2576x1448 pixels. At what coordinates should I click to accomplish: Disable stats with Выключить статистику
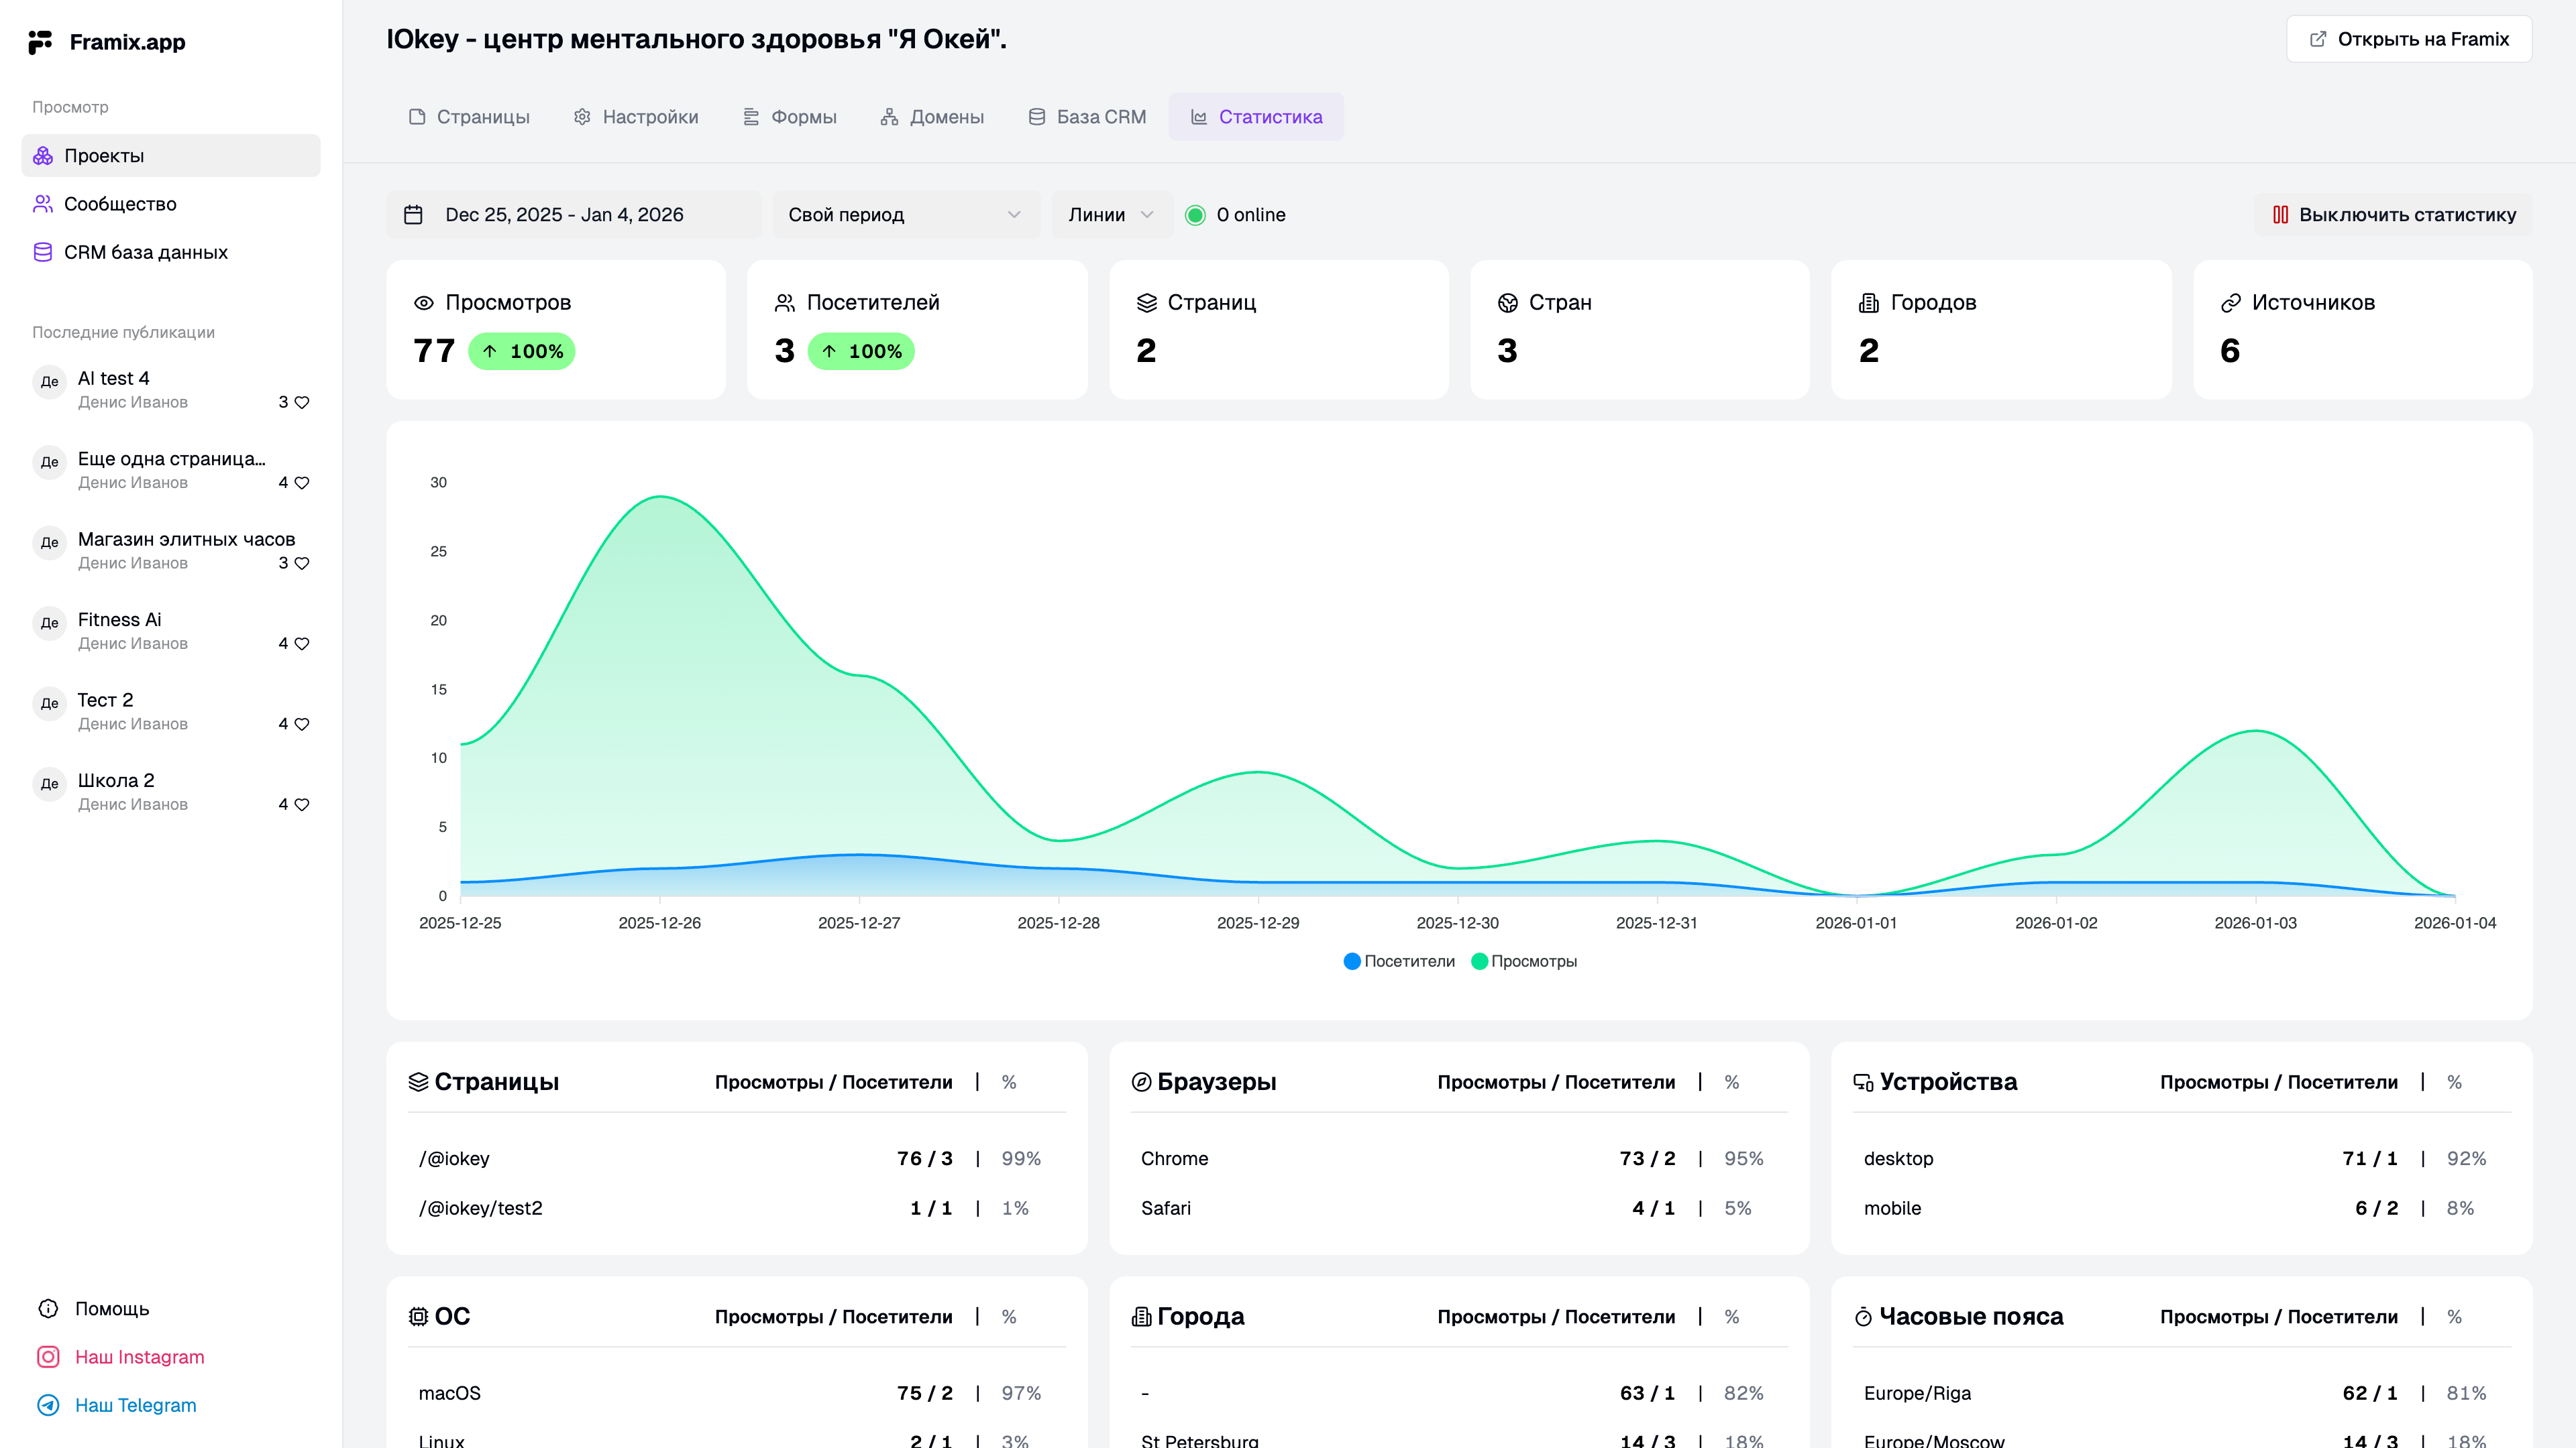point(2393,215)
